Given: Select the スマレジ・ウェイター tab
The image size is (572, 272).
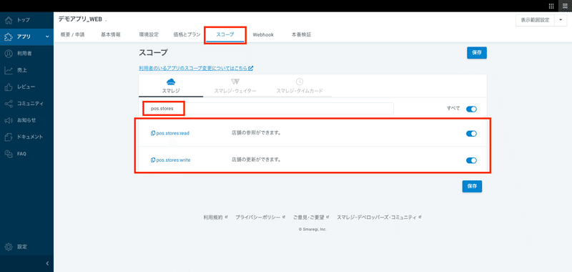Looking at the screenshot, I should tap(235, 86).
